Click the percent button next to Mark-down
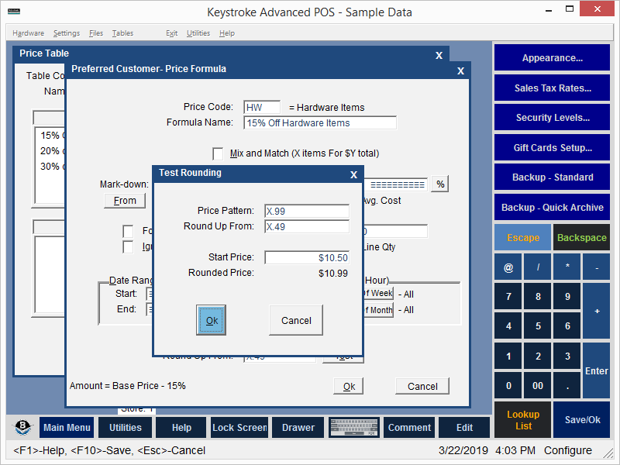620x465 pixels. [440, 184]
